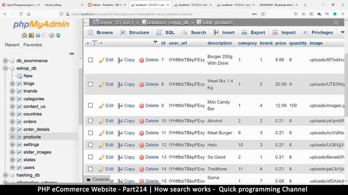
Task: Check the checkbox for row id 7
Action: pyautogui.click(x=91, y=60)
